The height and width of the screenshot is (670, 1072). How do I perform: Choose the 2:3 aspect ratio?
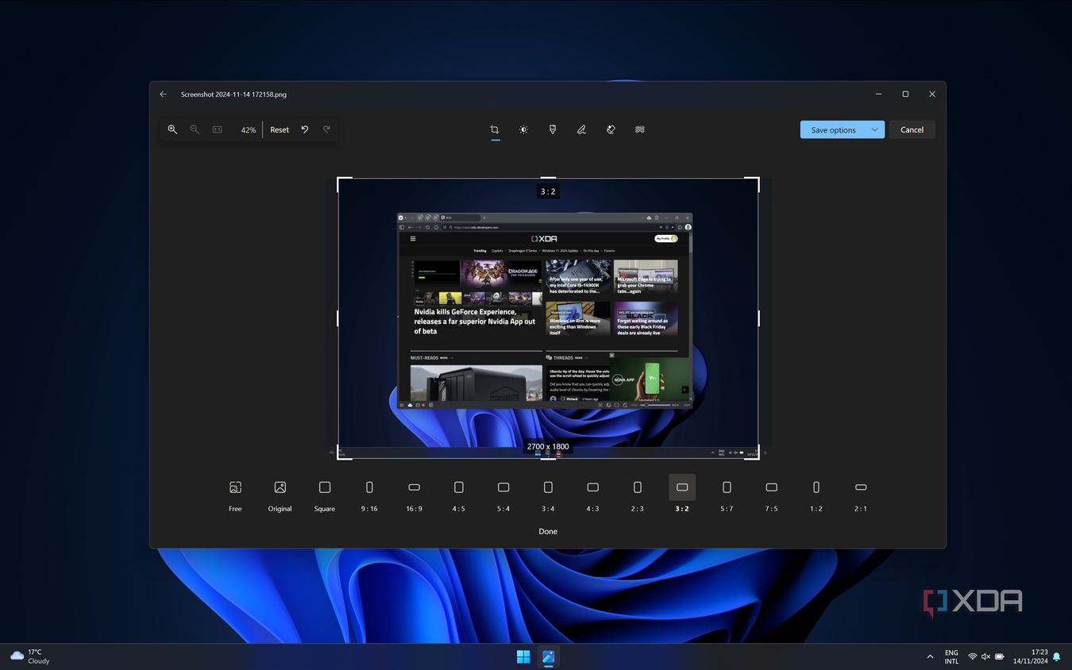(638, 496)
